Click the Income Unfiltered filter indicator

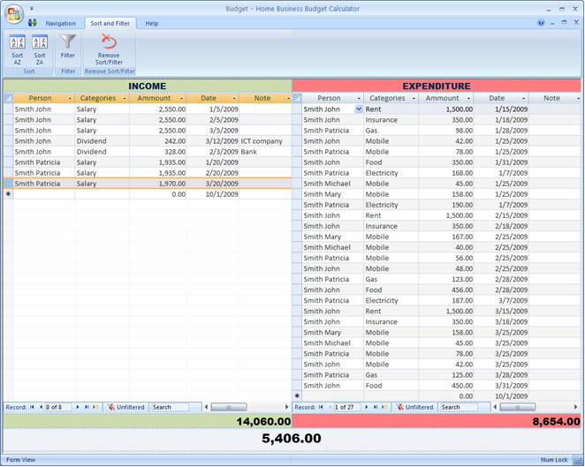[125, 407]
